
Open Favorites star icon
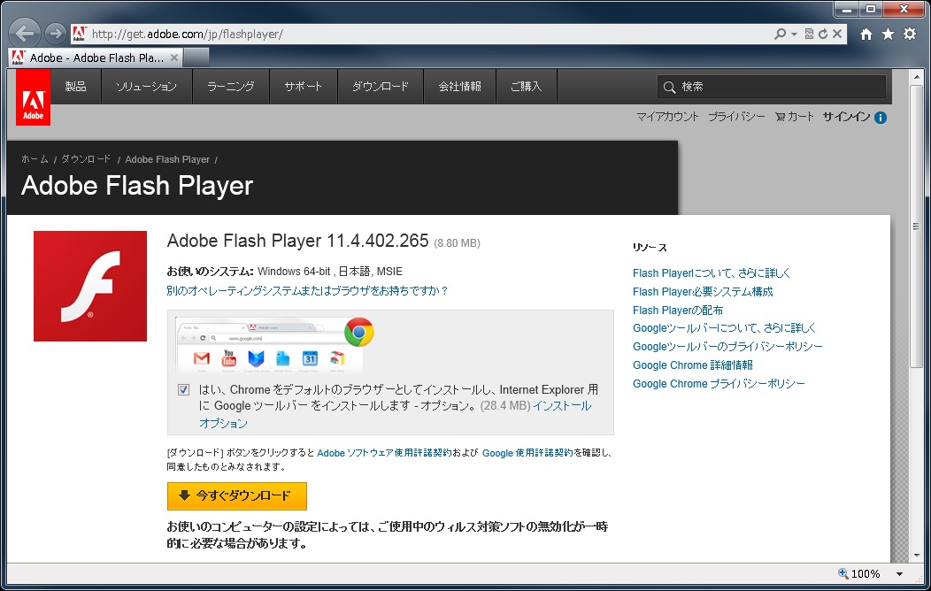(888, 34)
